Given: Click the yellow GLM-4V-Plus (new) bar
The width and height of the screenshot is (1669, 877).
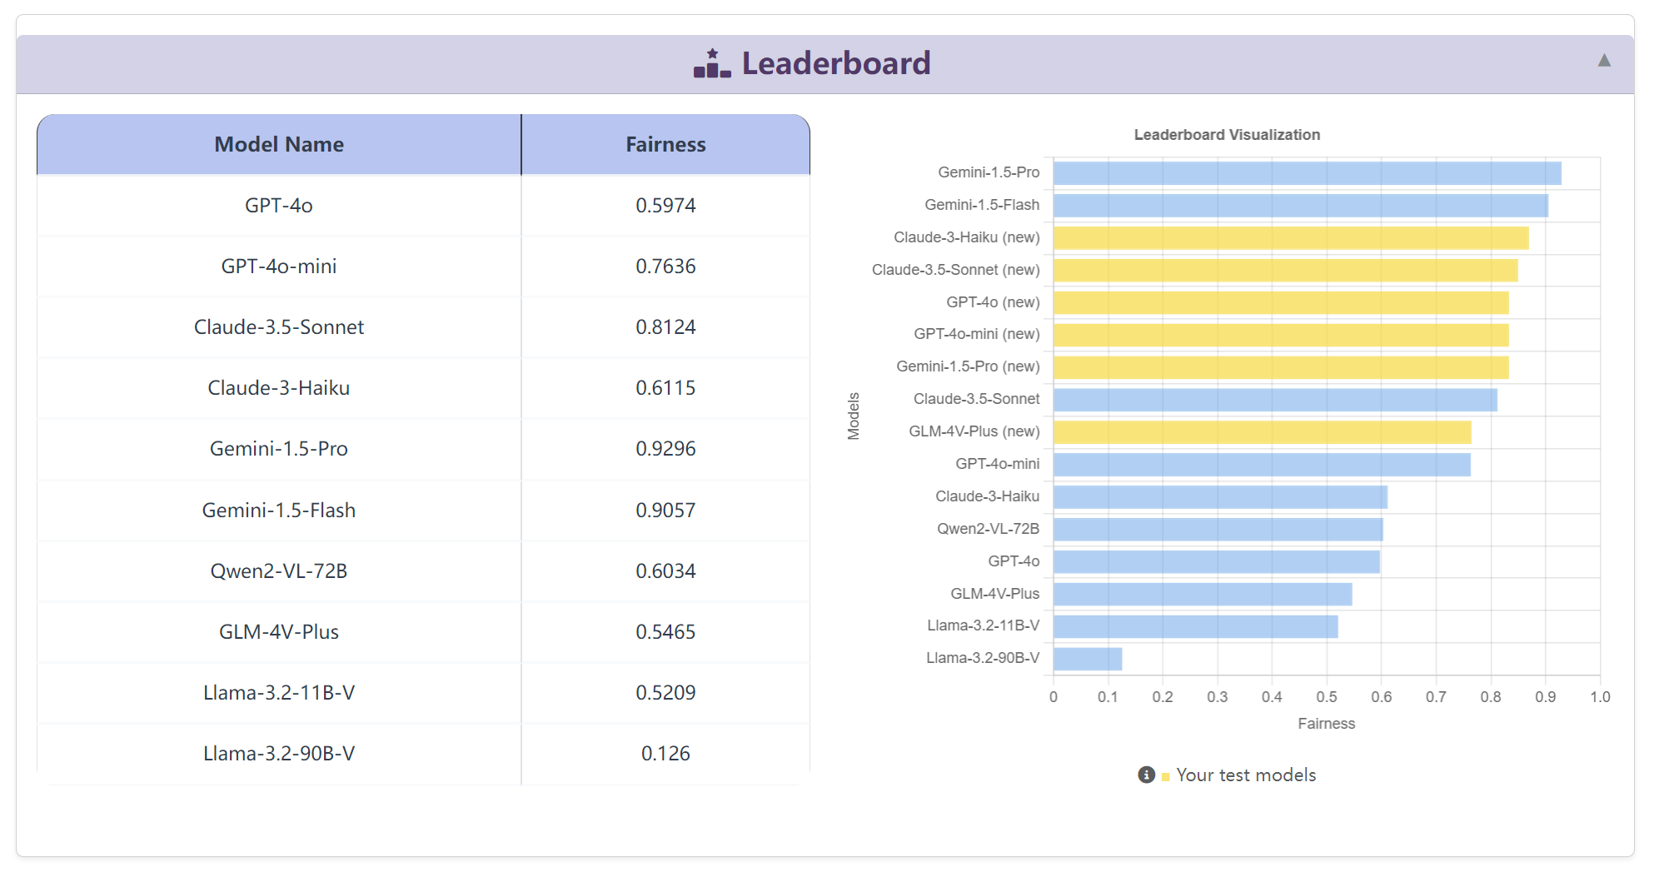Looking at the screenshot, I should pyautogui.click(x=1263, y=432).
